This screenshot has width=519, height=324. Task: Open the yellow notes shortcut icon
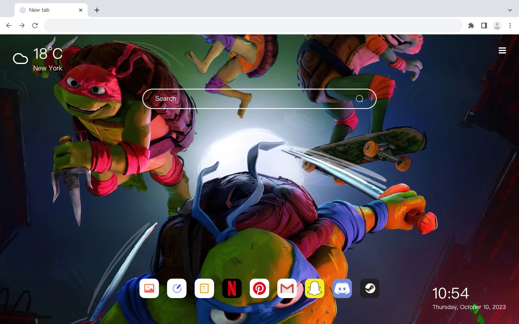click(204, 288)
